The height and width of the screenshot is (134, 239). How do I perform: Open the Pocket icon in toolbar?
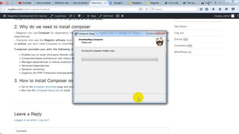tap(233, 9)
